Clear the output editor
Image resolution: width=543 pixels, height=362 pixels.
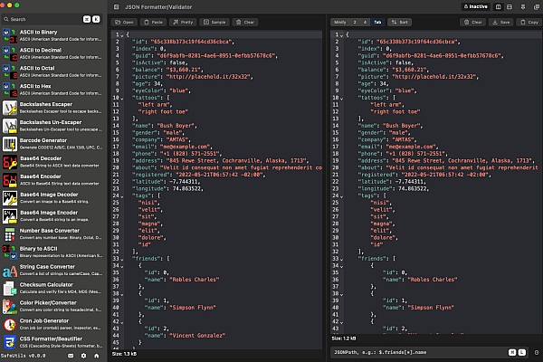[473, 22]
